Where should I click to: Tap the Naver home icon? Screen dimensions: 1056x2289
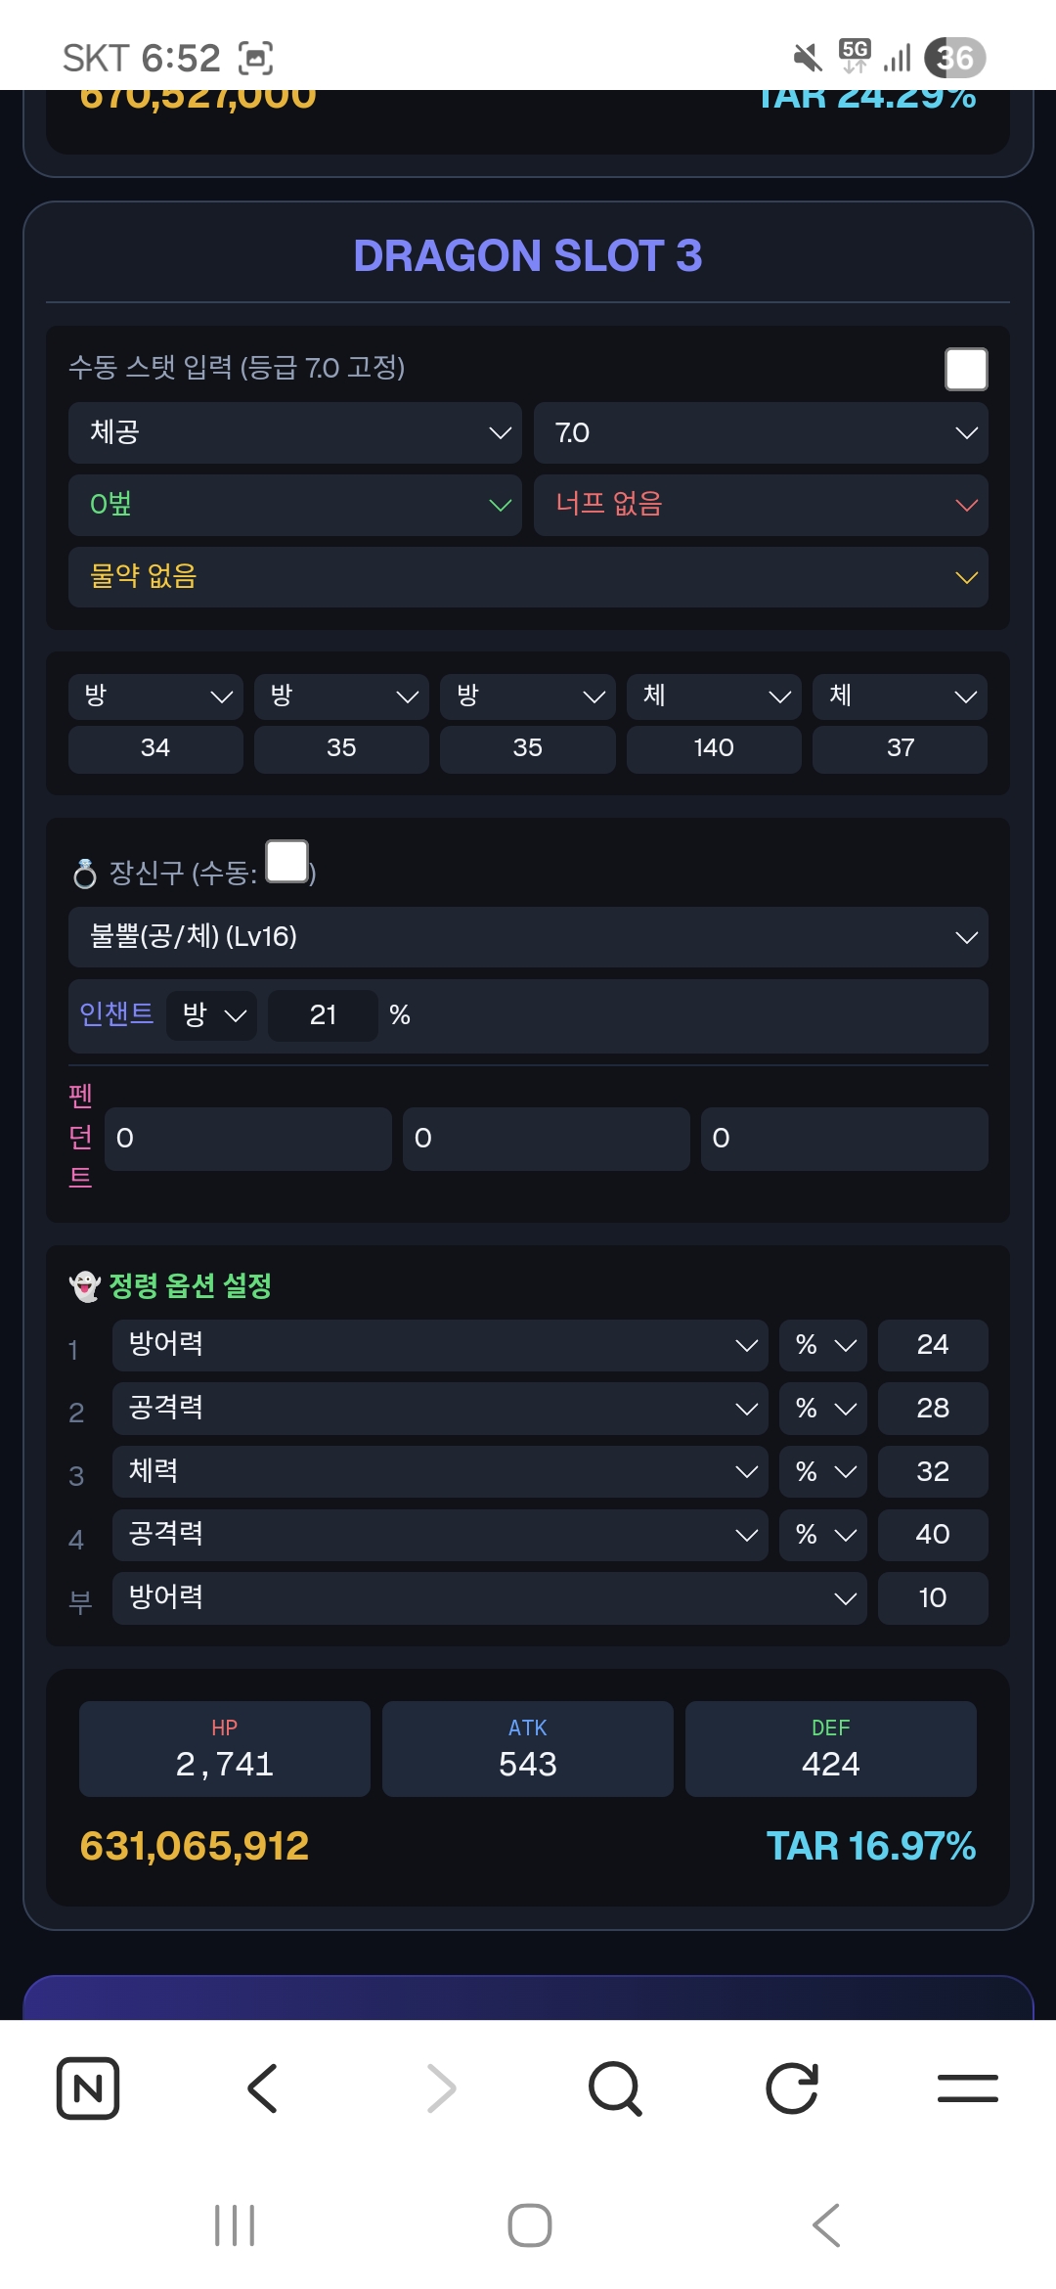tap(88, 2088)
